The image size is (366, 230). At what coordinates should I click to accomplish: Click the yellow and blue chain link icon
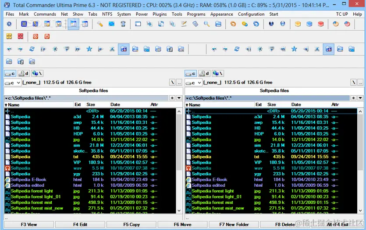245,24
